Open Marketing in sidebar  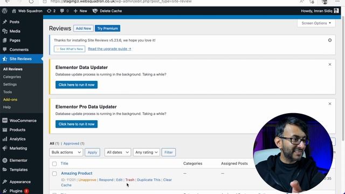pos(18,148)
